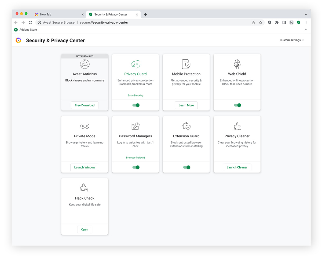Image resolution: width=322 pixels, height=257 pixels.
Task: Click the address bar URL field
Action: click(x=161, y=23)
